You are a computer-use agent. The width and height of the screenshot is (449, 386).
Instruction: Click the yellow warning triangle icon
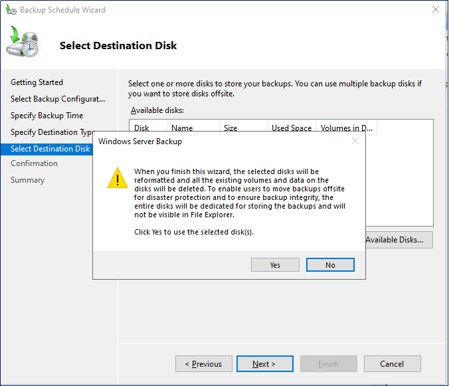[x=118, y=179]
